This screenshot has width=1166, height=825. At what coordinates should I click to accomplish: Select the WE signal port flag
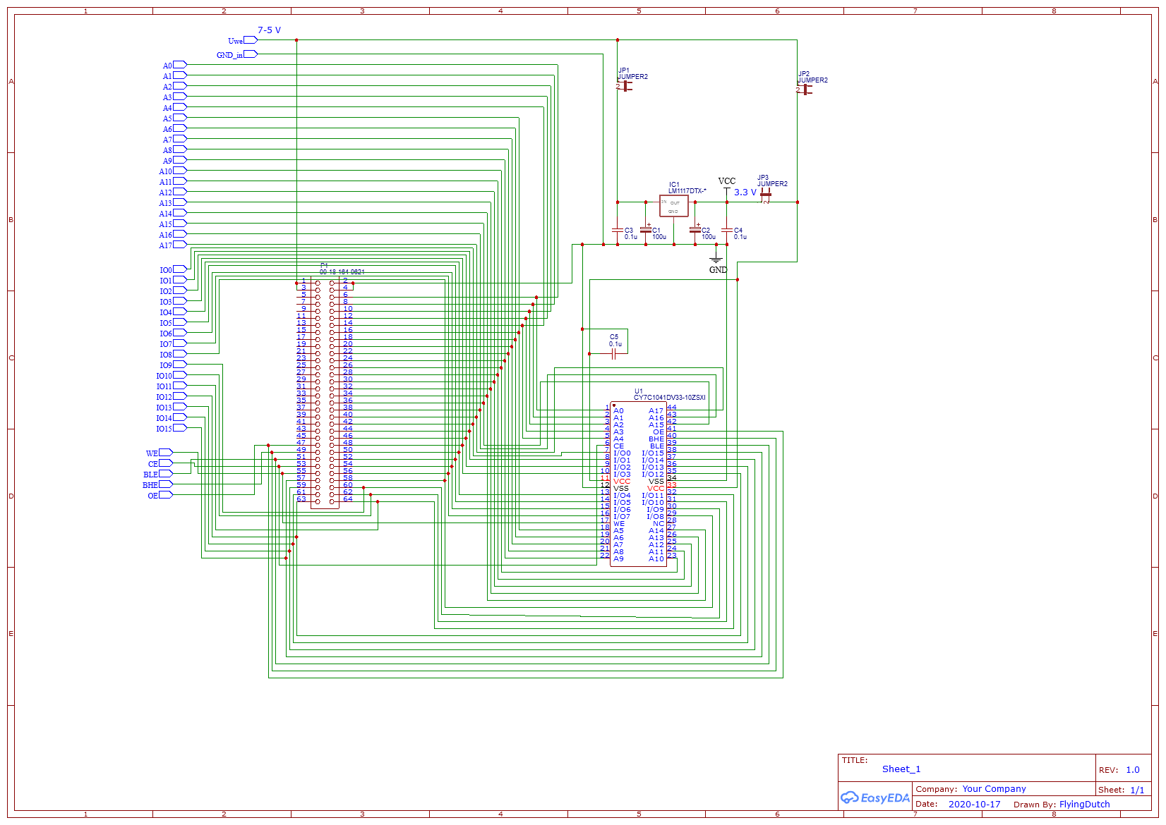pyautogui.click(x=166, y=453)
